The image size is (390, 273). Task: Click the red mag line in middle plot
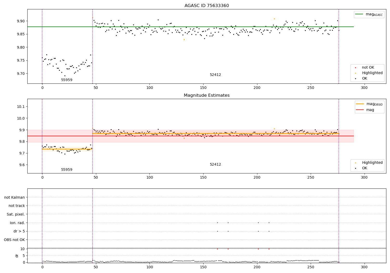pos(191,136)
